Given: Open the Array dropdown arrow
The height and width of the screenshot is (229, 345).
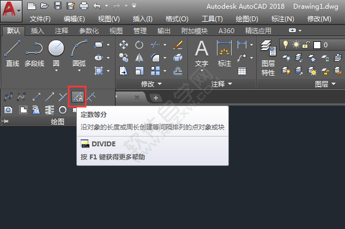Looking at the screenshot, I should [165, 71].
